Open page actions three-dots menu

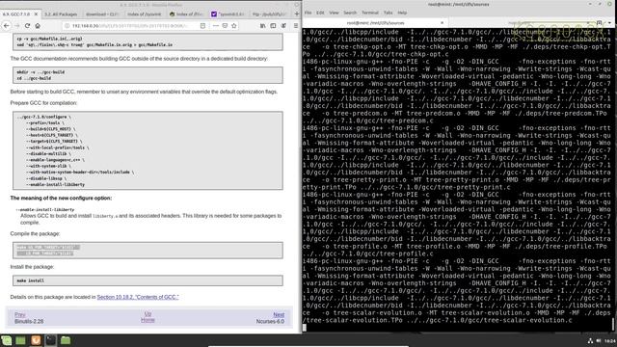click(215, 26)
